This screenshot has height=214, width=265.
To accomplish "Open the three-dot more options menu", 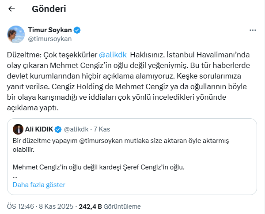I will 253,30.
